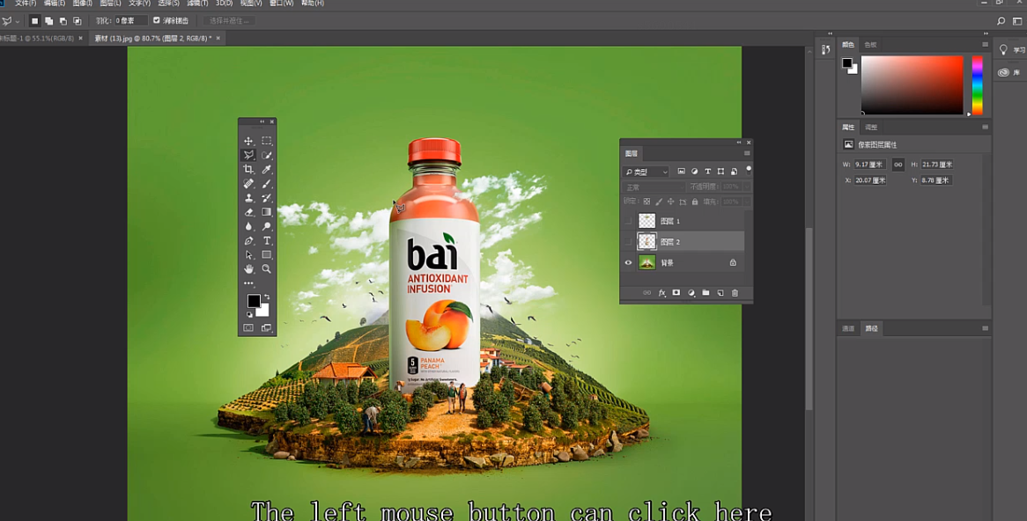Select the Quick Selection tool
This screenshot has width=1027, height=521.
click(267, 155)
